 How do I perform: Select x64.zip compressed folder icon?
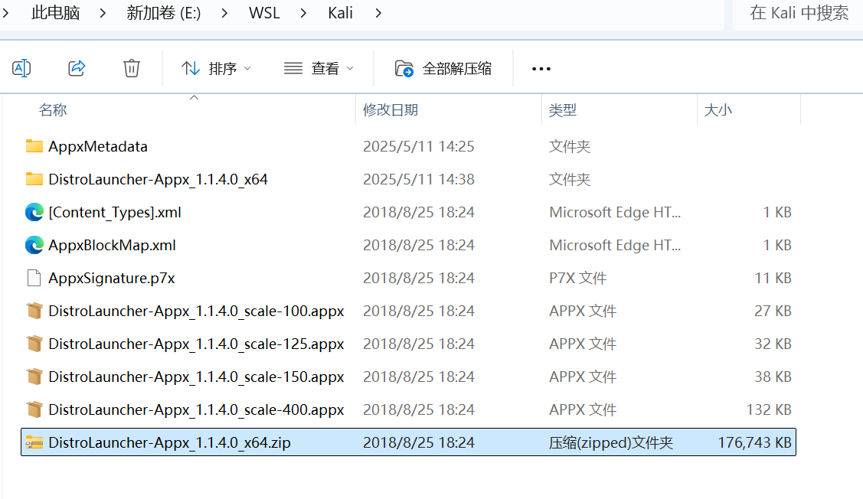pyautogui.click(x=34, y=442)
